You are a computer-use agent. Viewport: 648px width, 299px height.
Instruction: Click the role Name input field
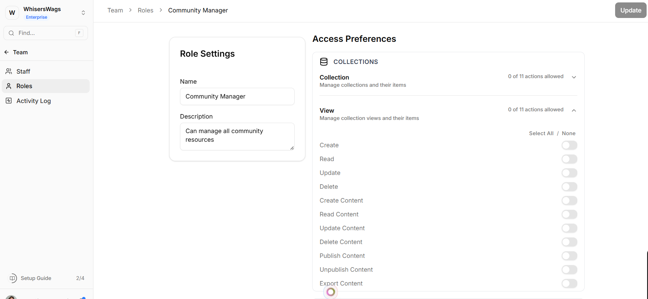click(x=237, y=96)
